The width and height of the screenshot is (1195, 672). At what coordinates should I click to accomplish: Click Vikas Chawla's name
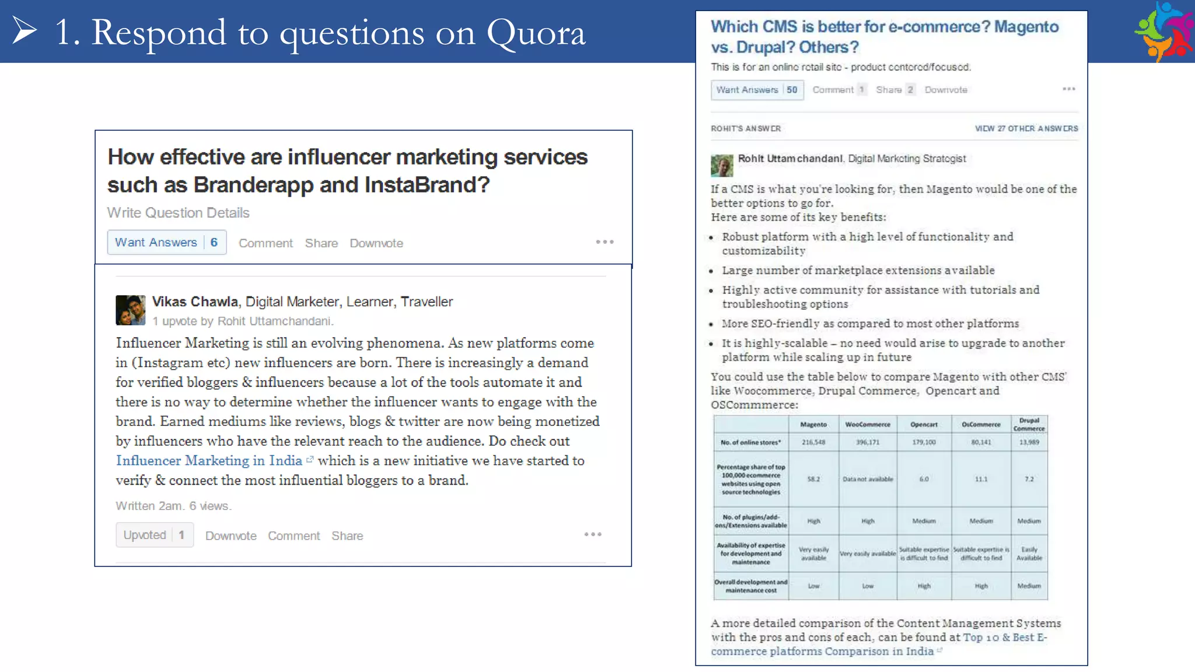click(x=195, y=302)
